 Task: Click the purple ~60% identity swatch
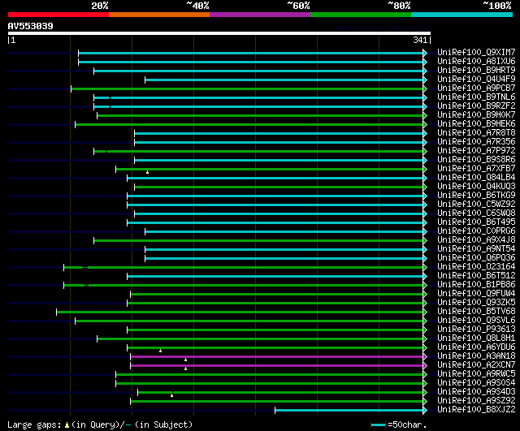point(260,15)
